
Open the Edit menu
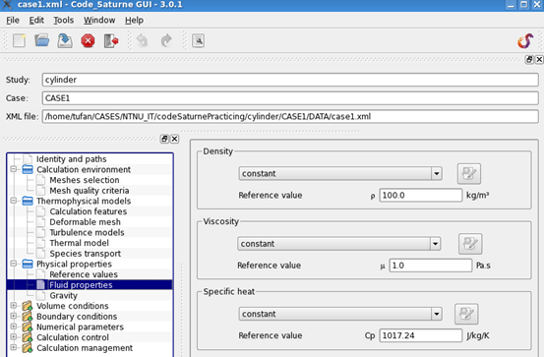36,20
